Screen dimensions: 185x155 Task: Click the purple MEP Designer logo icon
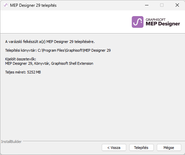pyautogui.click(x=138, y=22)
